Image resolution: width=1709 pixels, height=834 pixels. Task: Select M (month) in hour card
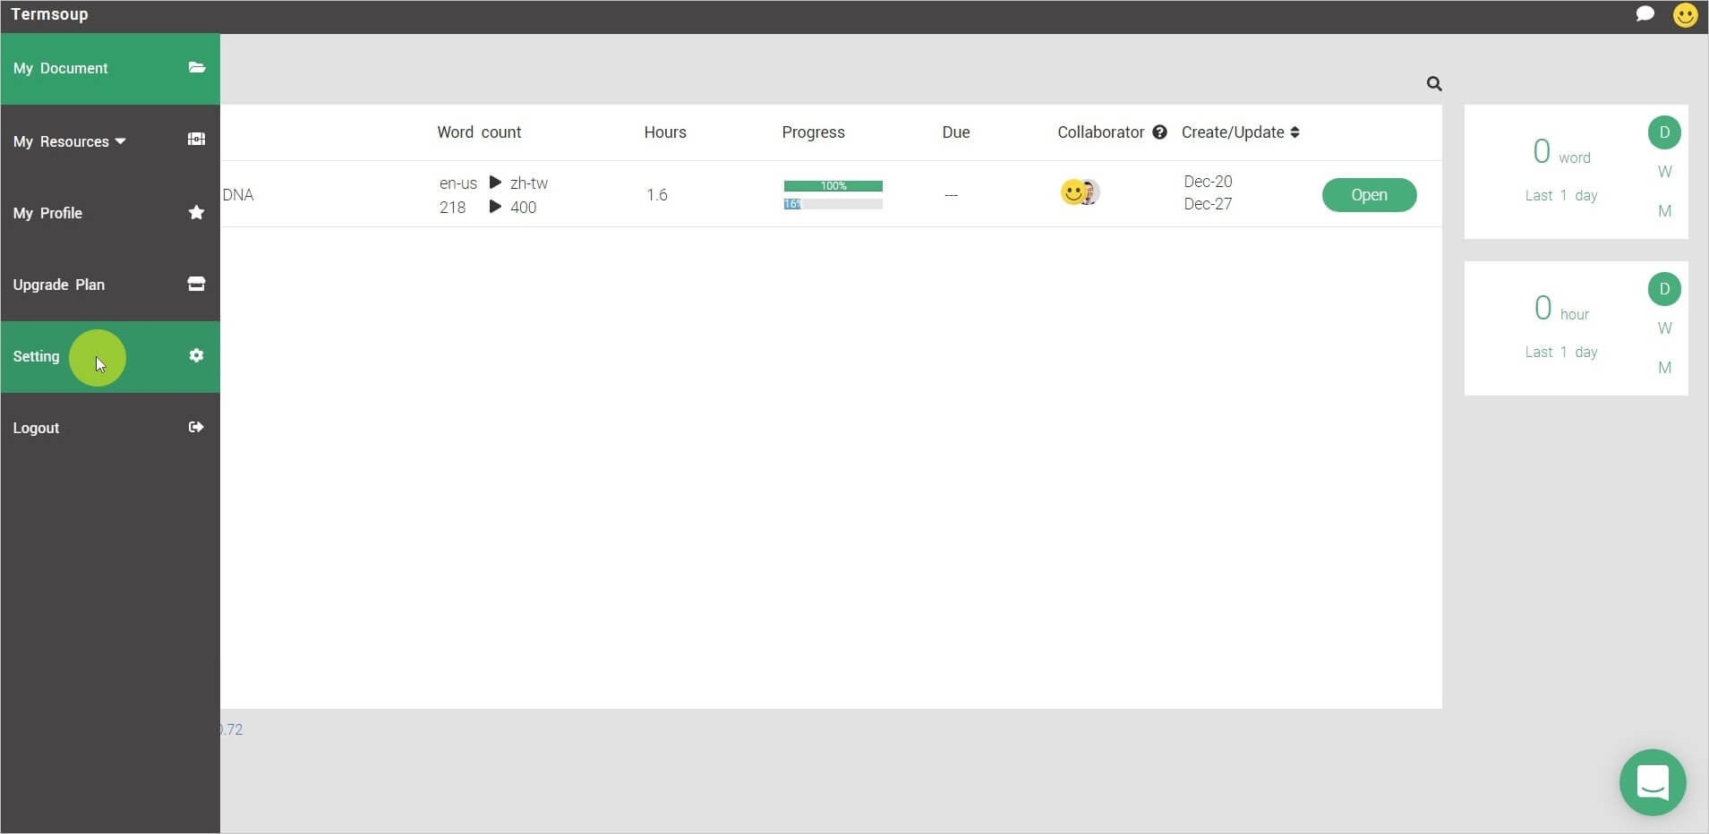coord(1664,368)
